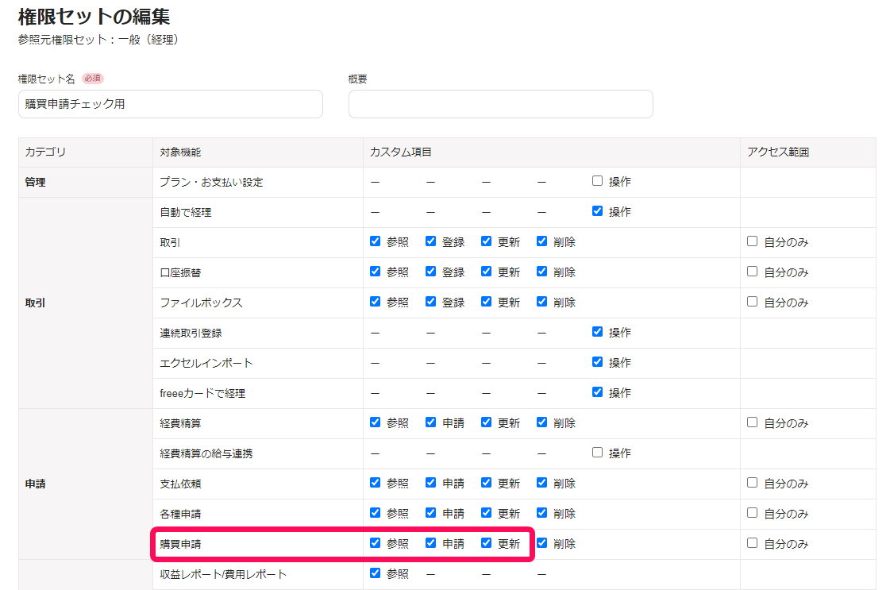This screenshot has width=890, height=590.
Task: Toggle 削除 checkbox for ファイルボックス
Action: coord(541,301)
